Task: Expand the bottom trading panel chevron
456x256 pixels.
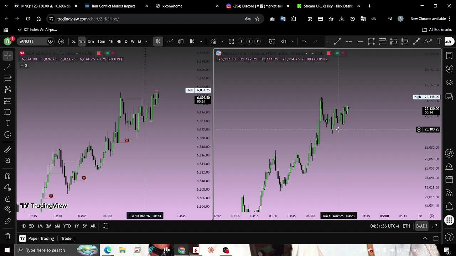Action: tap(425, 239)
